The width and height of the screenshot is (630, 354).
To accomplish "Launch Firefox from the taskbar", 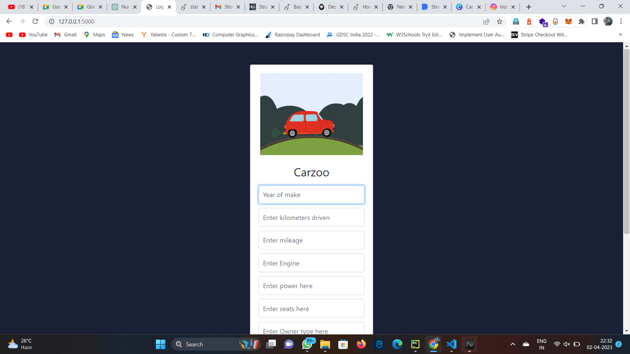I will click(361, 344).
